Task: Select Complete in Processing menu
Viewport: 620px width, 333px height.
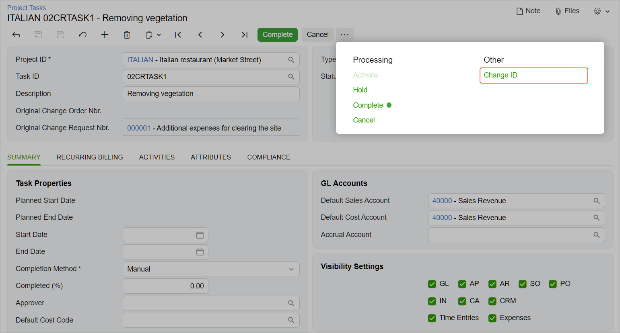Action: (x=368, y=105)
